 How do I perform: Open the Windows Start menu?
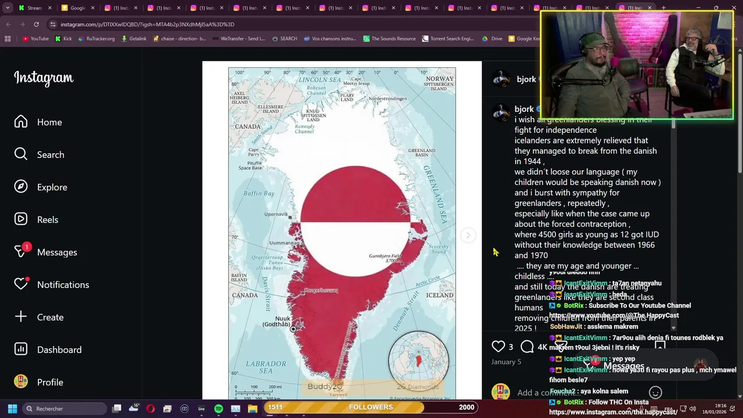click(12, 409)
